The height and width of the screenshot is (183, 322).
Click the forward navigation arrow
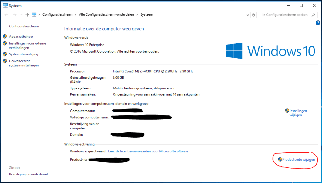tap(14, 15)
